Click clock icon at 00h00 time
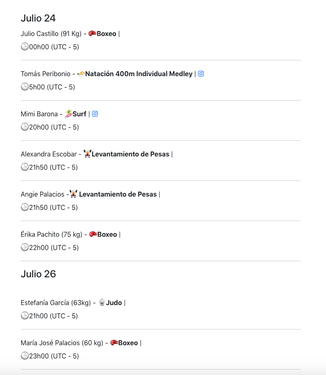This screenshot has width=326, height=375. pos(25,46)
